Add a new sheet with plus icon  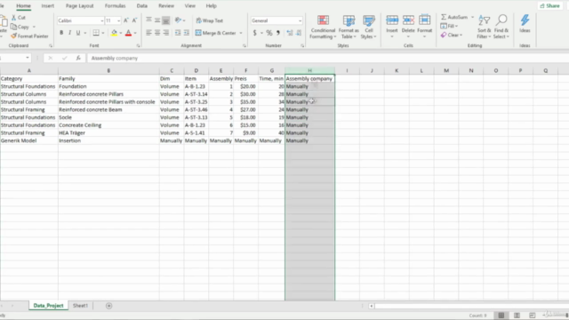[x=108, y=306]
